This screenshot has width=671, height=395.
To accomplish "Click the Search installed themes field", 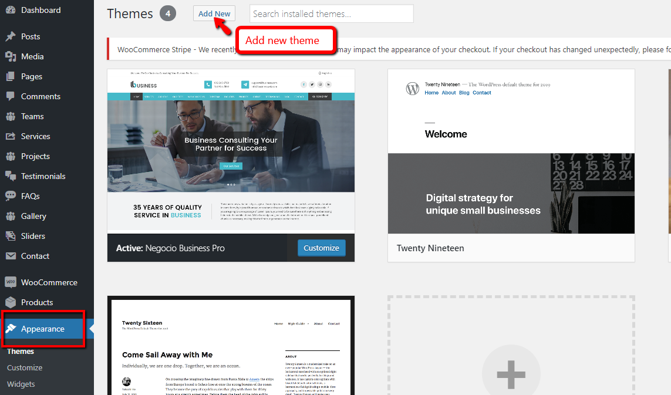I will (331, 13).
